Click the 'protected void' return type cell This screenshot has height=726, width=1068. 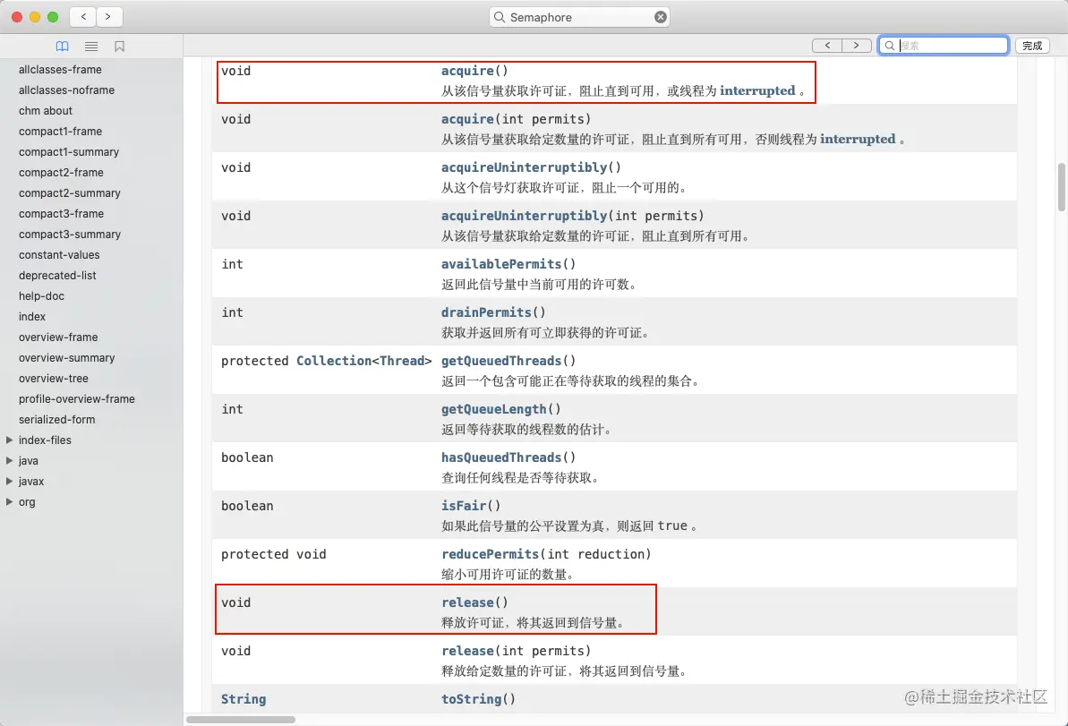coord(273,554)
